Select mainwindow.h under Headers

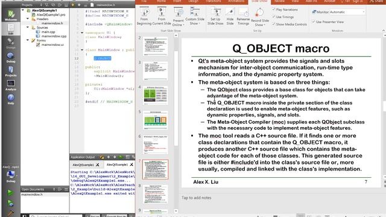coord(52,24)
